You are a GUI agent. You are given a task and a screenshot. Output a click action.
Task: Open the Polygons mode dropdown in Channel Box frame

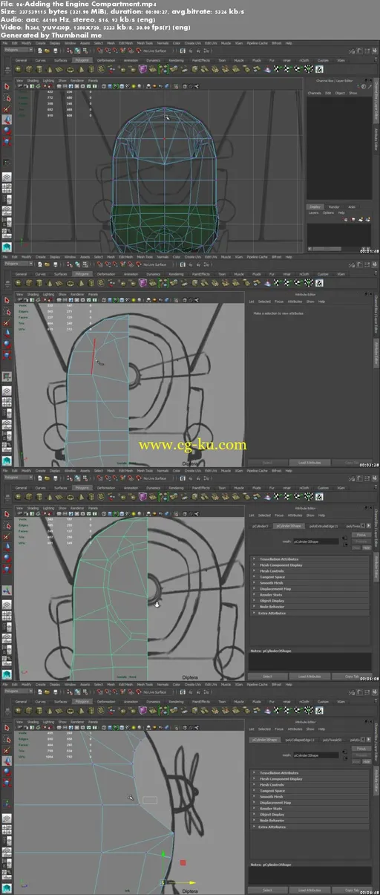[x=18, y=49]
